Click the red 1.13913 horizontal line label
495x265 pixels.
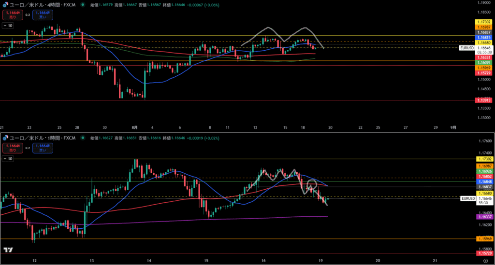[x=483, y=100]
